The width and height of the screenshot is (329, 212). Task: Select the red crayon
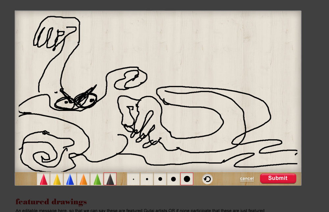click(x=43, y=179)
